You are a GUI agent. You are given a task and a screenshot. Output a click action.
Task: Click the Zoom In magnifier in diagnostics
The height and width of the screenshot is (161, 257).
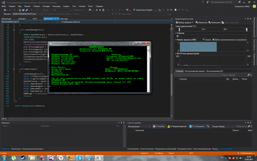[x=197, y=22]
